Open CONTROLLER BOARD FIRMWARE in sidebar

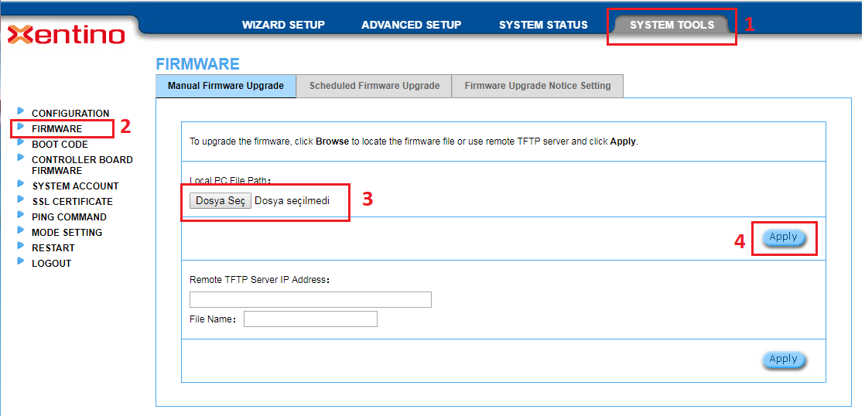coord(82,165)
